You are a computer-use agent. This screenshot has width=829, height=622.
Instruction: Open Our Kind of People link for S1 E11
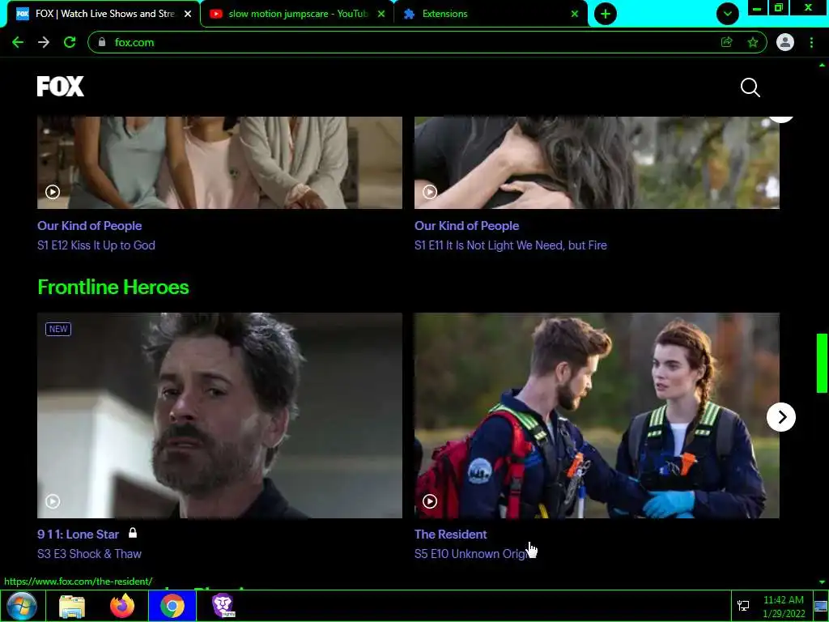[x=467, y=226]
